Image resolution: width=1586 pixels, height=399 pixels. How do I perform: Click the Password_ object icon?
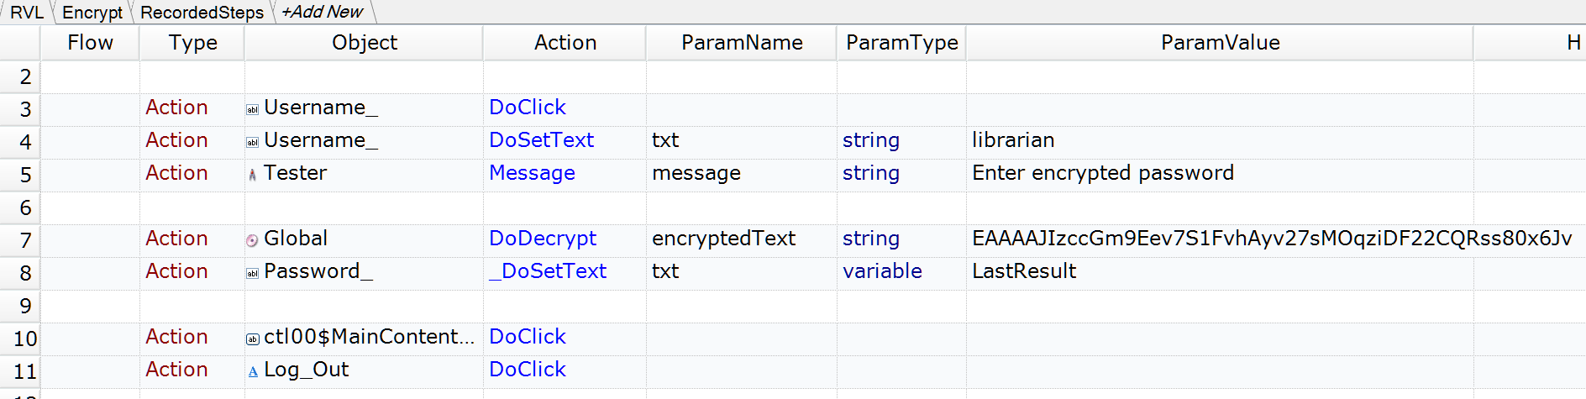pyautogui.click(x=252, y=273)
